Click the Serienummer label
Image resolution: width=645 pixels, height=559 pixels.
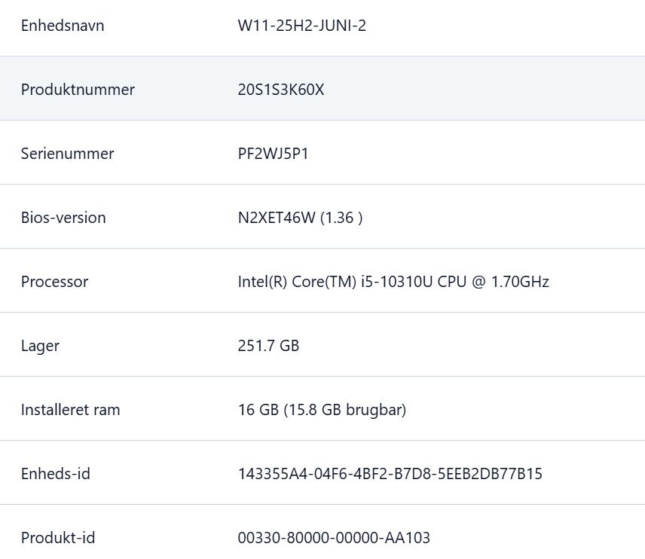click(x=68, y=154)
